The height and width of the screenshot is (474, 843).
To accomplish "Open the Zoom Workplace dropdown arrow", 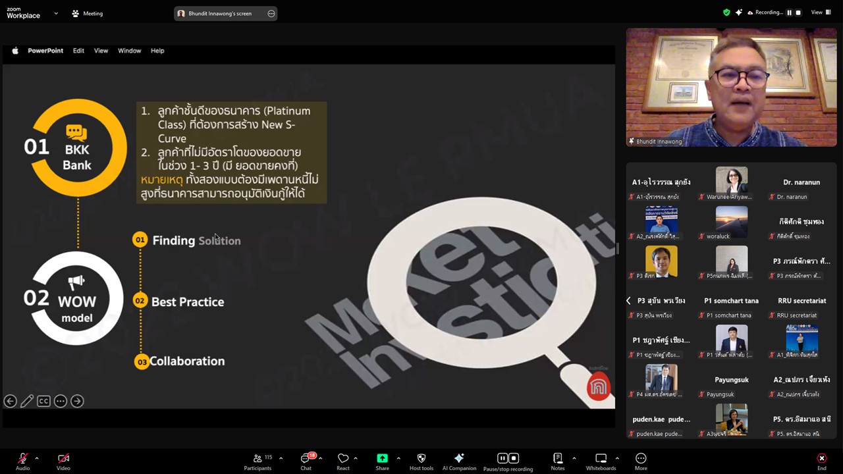I will pyautogui.click(x=55, y=13).
